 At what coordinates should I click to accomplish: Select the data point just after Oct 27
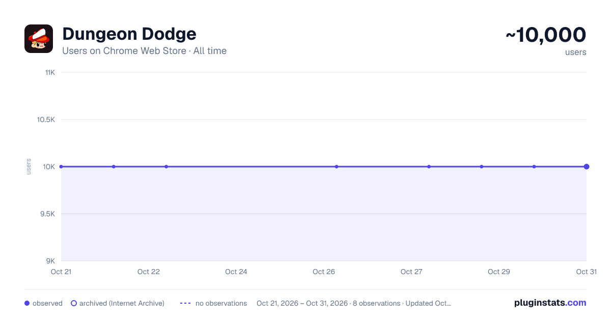click(429, 167)
